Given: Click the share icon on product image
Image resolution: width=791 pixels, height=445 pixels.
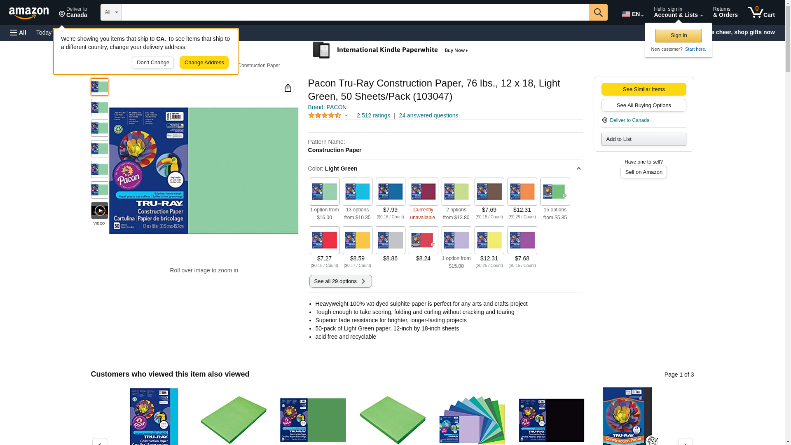Looking at the screenshot, I should [288, 88].
